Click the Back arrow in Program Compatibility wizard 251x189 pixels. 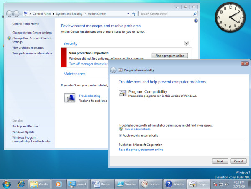point(113,70)
